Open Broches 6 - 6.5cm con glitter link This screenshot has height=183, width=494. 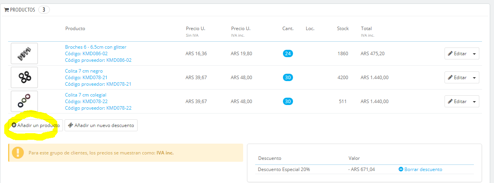[95, 47]
